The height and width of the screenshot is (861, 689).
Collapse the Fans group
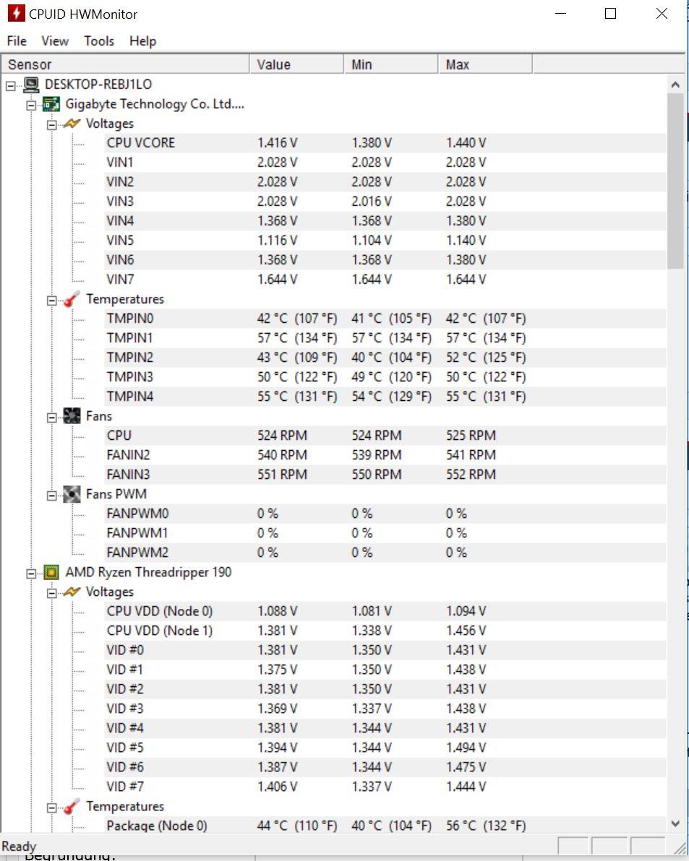(x=51, y=417)
